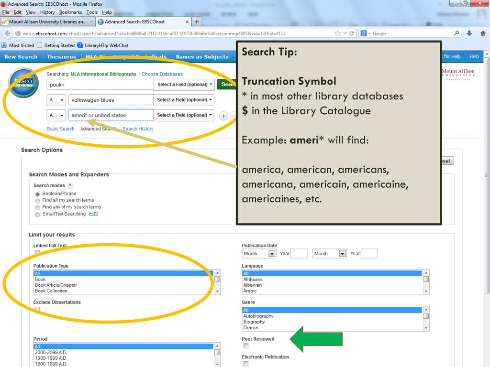Select Find all my search terms

[x=37, y=201]
